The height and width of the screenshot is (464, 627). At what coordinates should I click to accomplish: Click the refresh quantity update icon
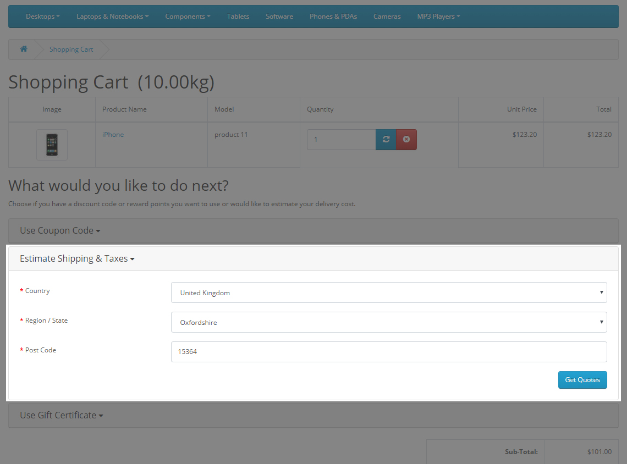click(386, 140)
